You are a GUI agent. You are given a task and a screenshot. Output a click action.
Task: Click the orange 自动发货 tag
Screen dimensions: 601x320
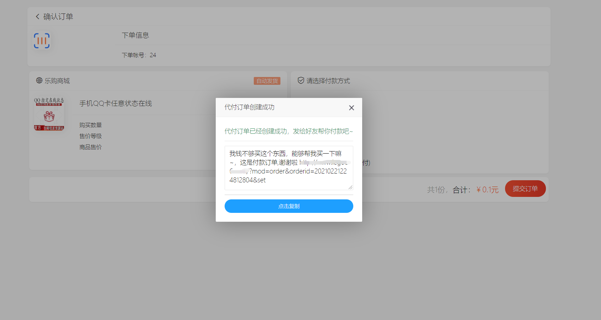coord(267,81)
